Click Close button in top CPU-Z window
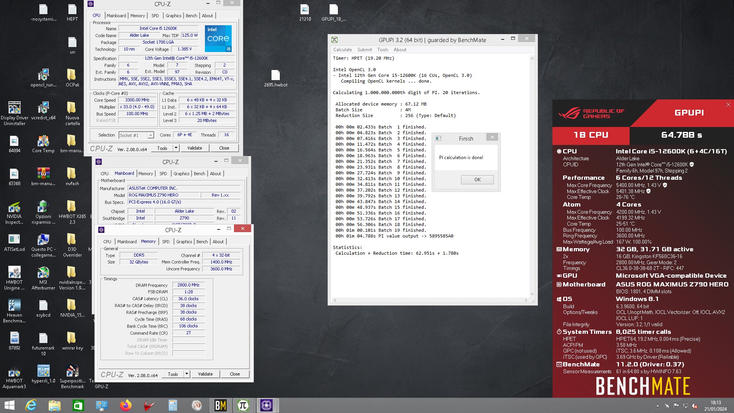This screenshot has width=734, height=413. pos(224,148)
